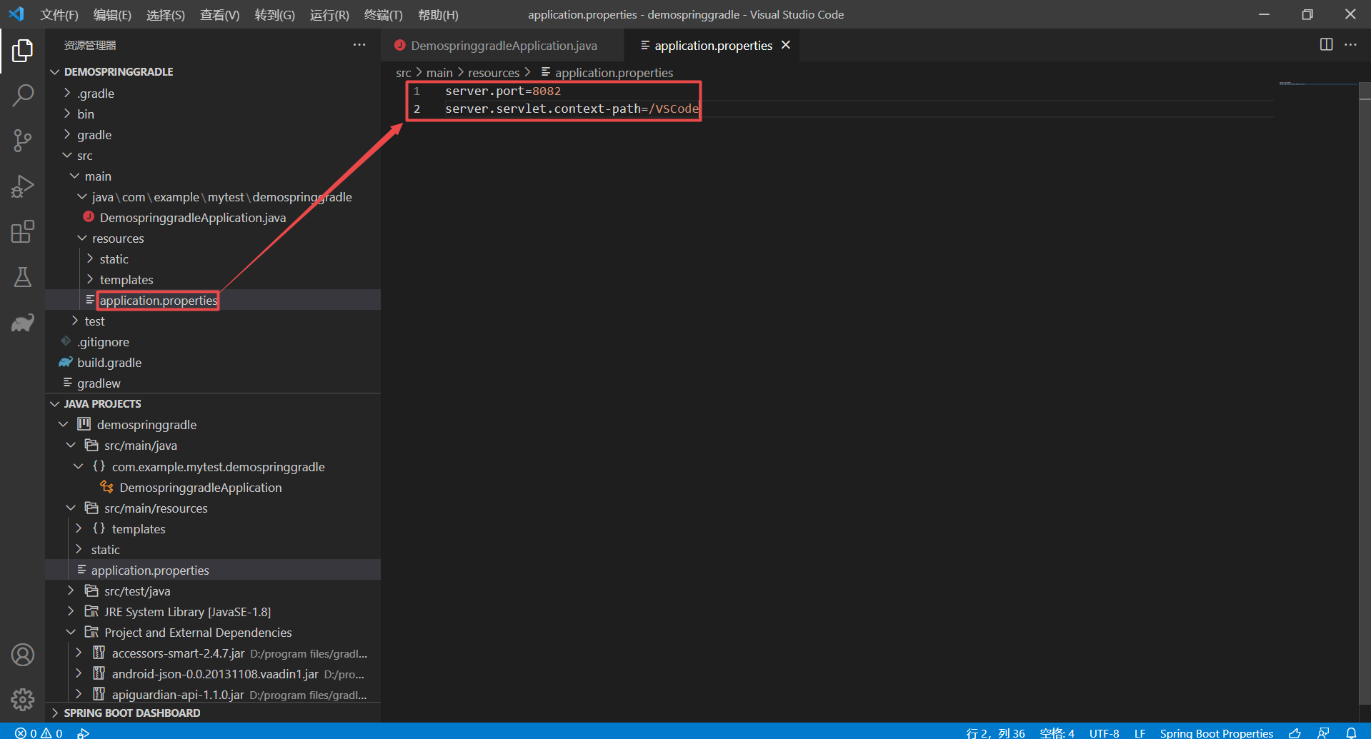Image resolution: width=1371 pixels, height=739 pixels.
Task: Switch to DemospringgradleApplication.java tab
Action: (x=503, y=45)
